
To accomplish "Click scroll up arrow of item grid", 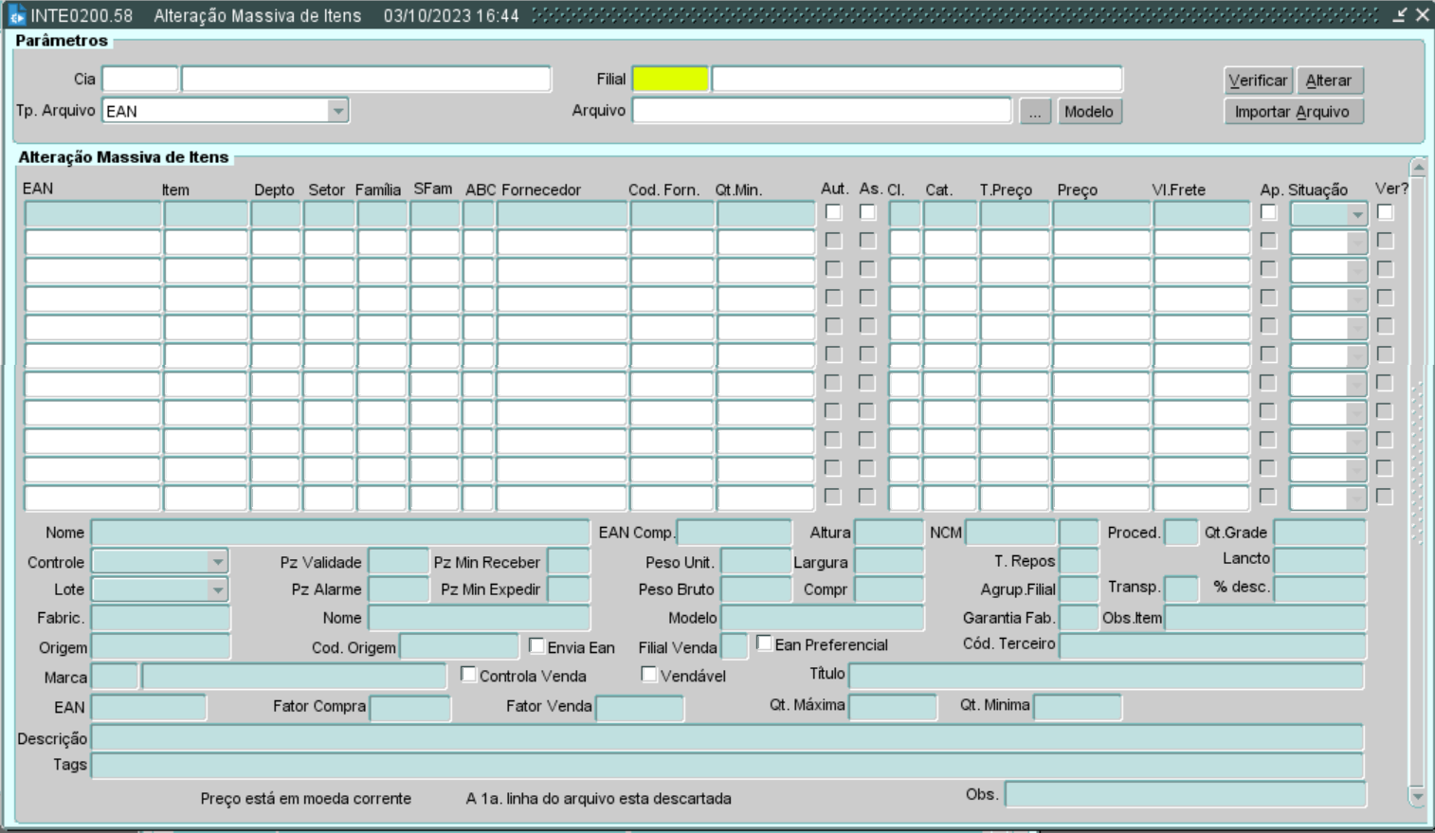I will click(x=1418, y=168).
